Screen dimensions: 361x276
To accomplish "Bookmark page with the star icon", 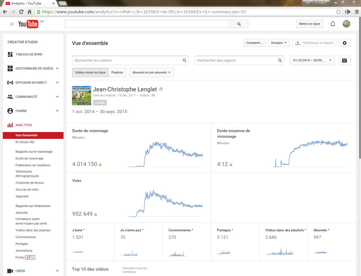I will 339,12.
